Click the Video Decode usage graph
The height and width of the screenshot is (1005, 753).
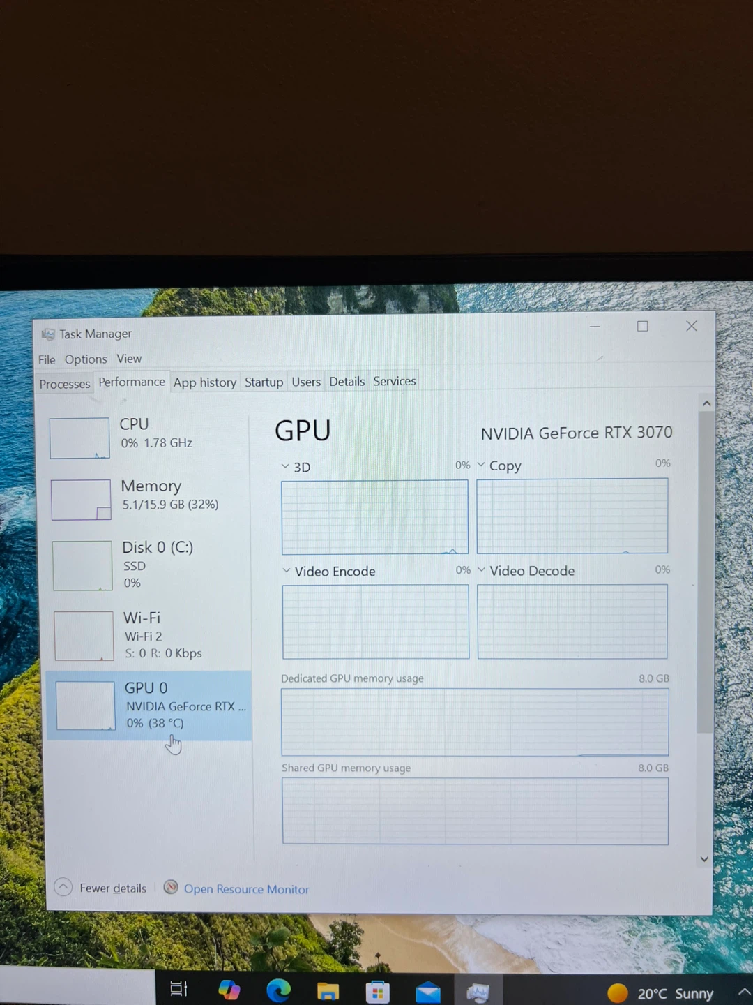point(572,621)
